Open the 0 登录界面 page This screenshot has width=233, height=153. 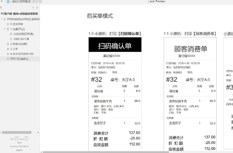tap(17, 24)
